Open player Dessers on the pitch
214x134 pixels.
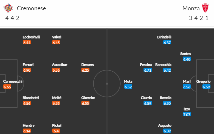pyautogui.click(x=88, y=65)
